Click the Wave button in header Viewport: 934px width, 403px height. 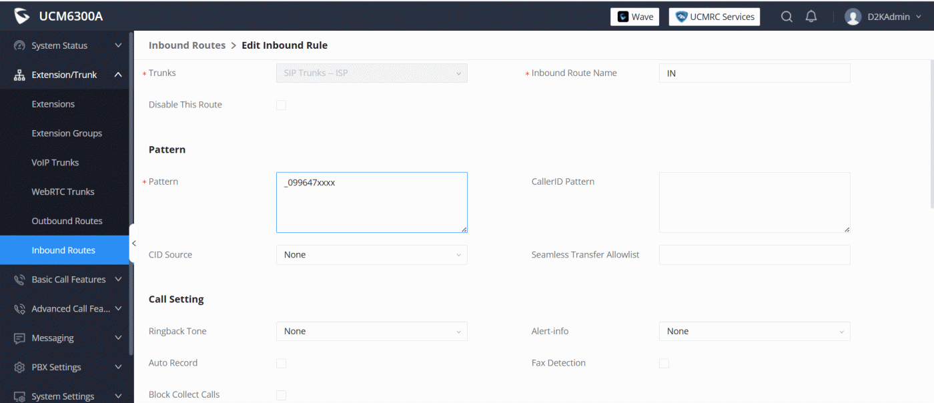(634, 17)
